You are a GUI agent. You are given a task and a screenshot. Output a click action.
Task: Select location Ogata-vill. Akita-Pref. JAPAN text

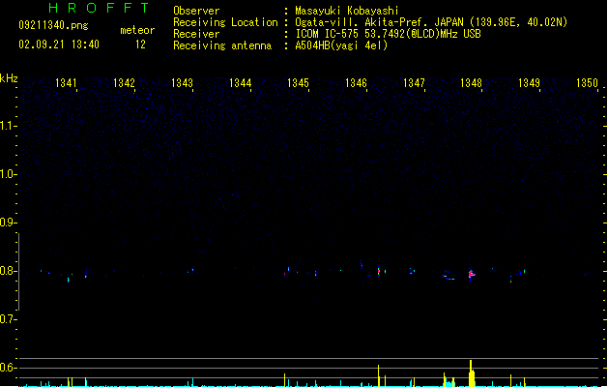tap(379, 22)
